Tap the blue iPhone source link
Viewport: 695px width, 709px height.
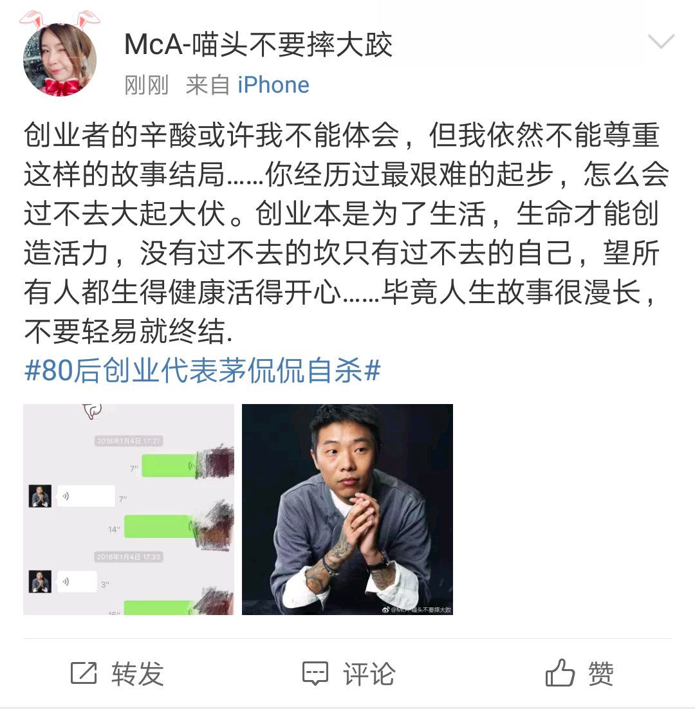[273, 85]
